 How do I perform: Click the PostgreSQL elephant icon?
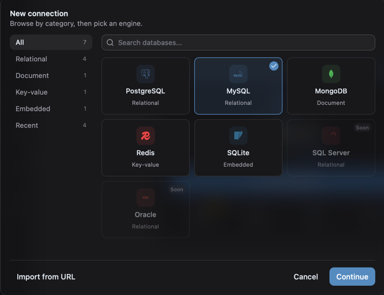(146, 74)
